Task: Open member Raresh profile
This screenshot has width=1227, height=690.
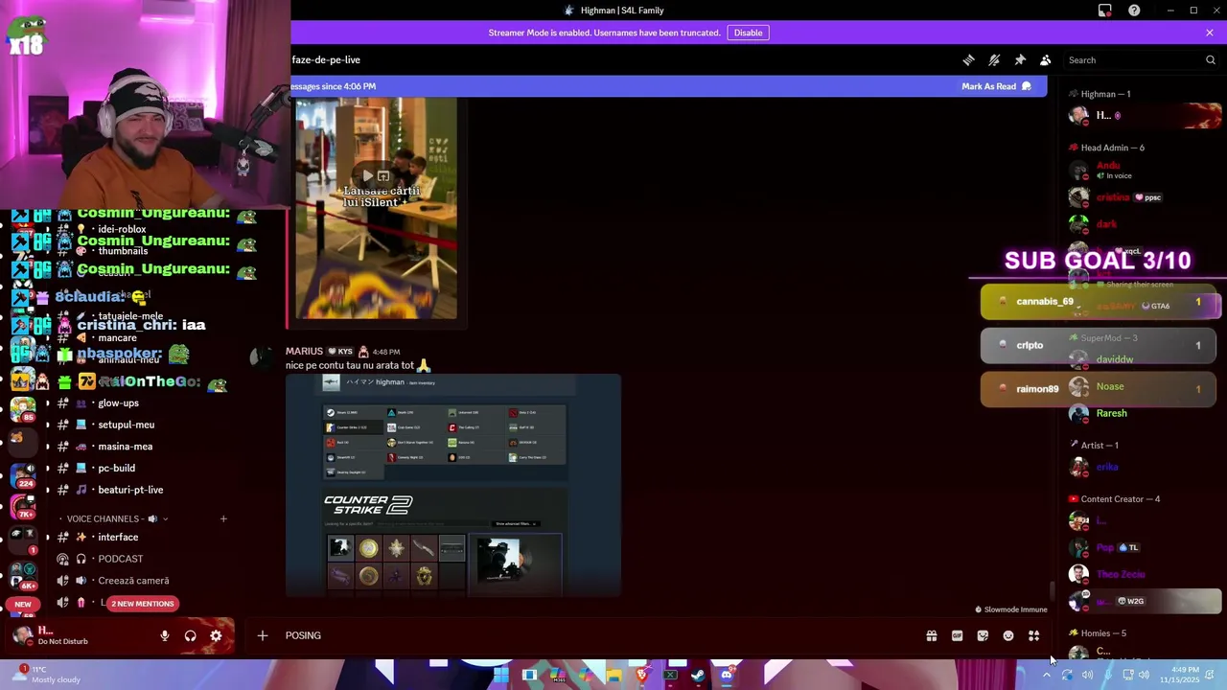Action: pyautogui.click(x=1111, y=414)
